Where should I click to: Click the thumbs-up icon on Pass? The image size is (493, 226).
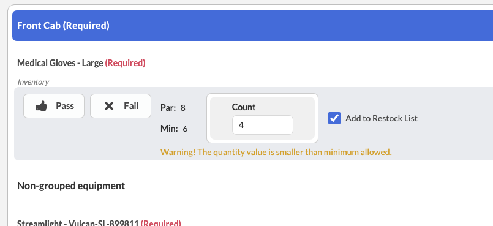click(41, 106)
